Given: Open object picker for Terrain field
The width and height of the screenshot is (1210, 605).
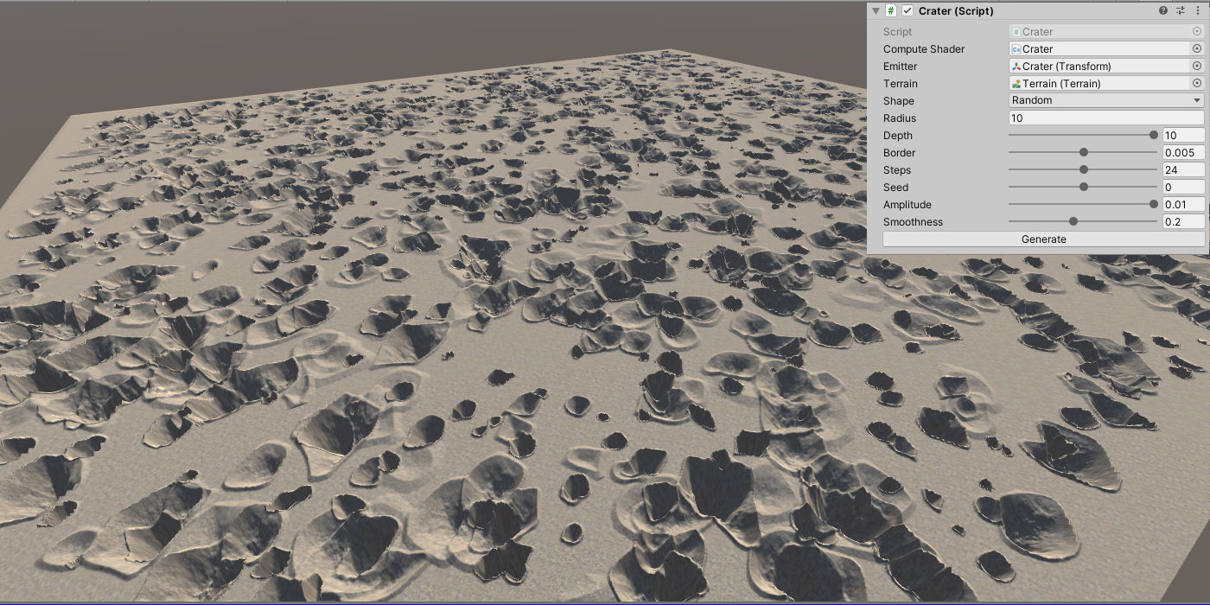Looking at the screenshot, I should tap(1197, 83).
